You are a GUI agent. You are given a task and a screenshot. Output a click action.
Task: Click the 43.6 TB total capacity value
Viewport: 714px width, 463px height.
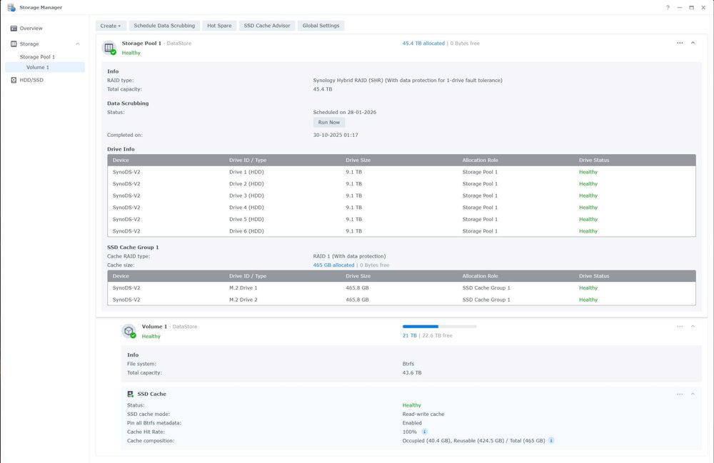tap(412, 373)
